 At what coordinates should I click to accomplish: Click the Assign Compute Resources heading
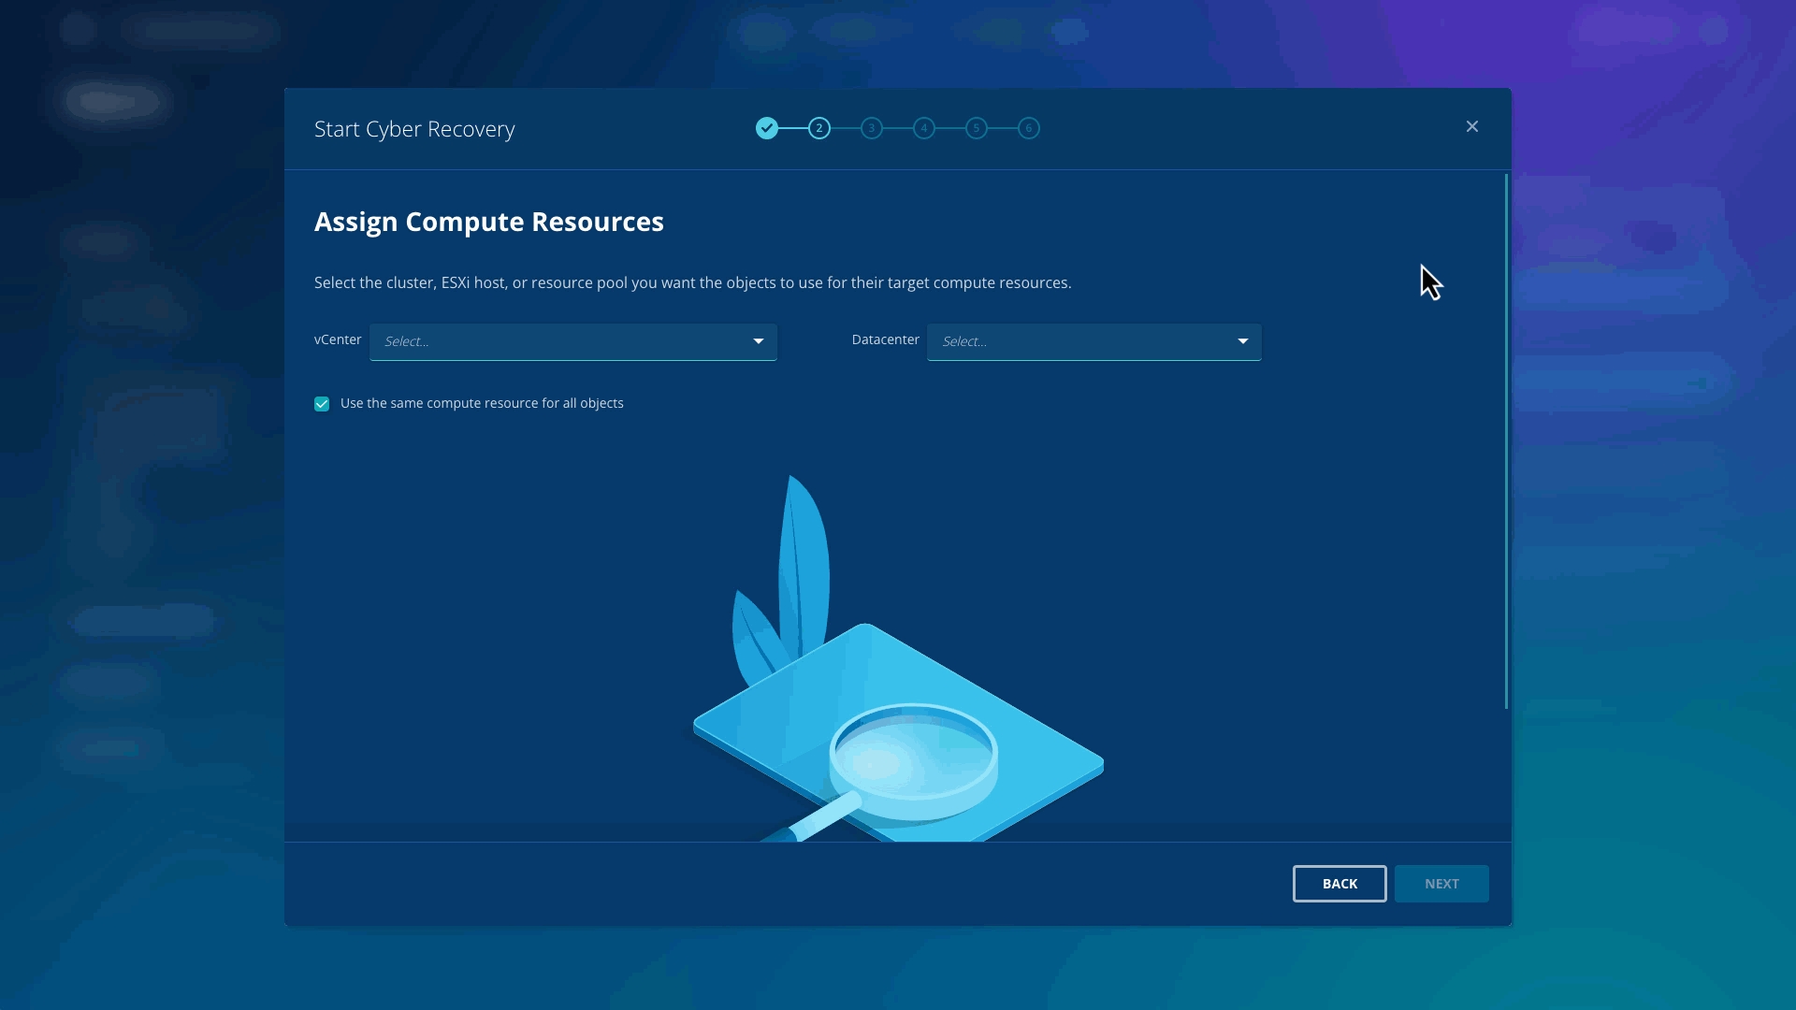[x=488, y=222]
